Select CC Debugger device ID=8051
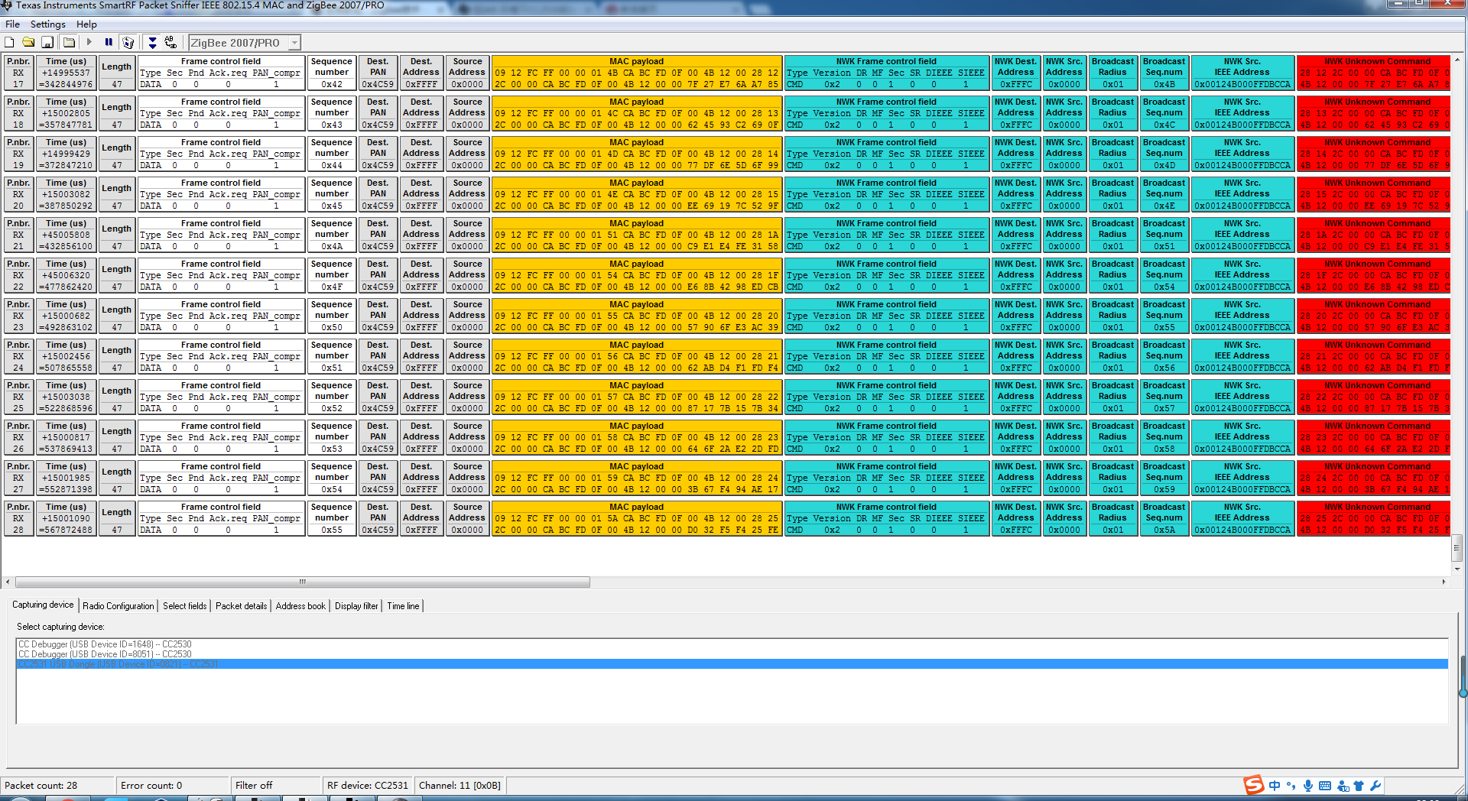This screenshot has height=801, width=1468. coord(732,654)
